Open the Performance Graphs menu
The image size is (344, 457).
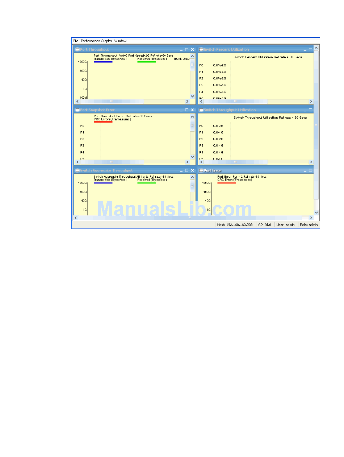(96, 41)
